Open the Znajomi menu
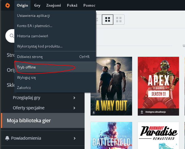 click(53, 6)
